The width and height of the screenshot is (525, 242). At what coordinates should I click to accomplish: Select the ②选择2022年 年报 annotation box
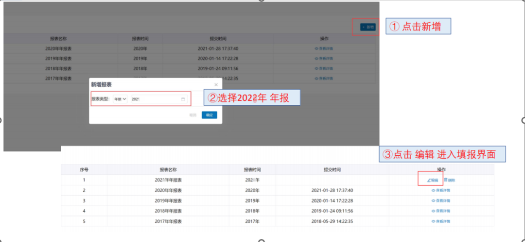point(252,98)
